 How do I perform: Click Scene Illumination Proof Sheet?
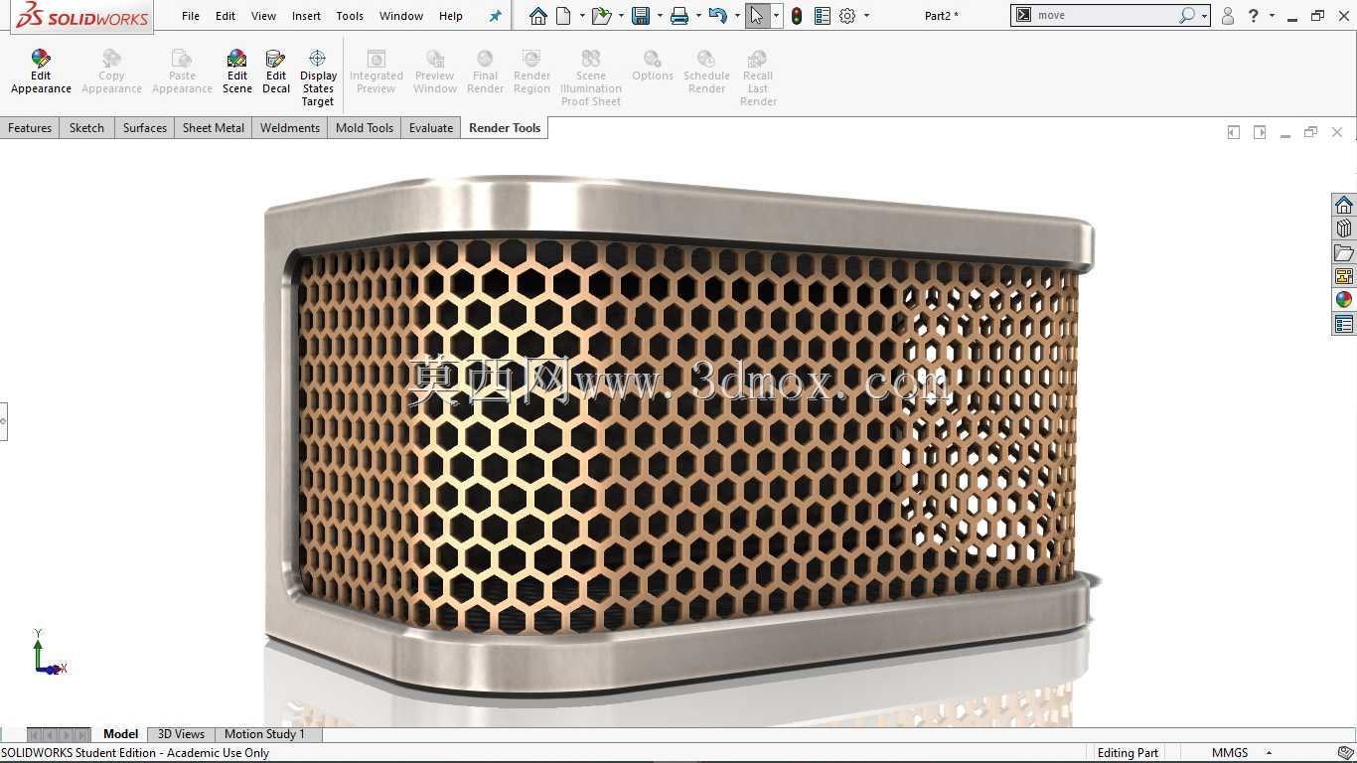coord(591,78)
